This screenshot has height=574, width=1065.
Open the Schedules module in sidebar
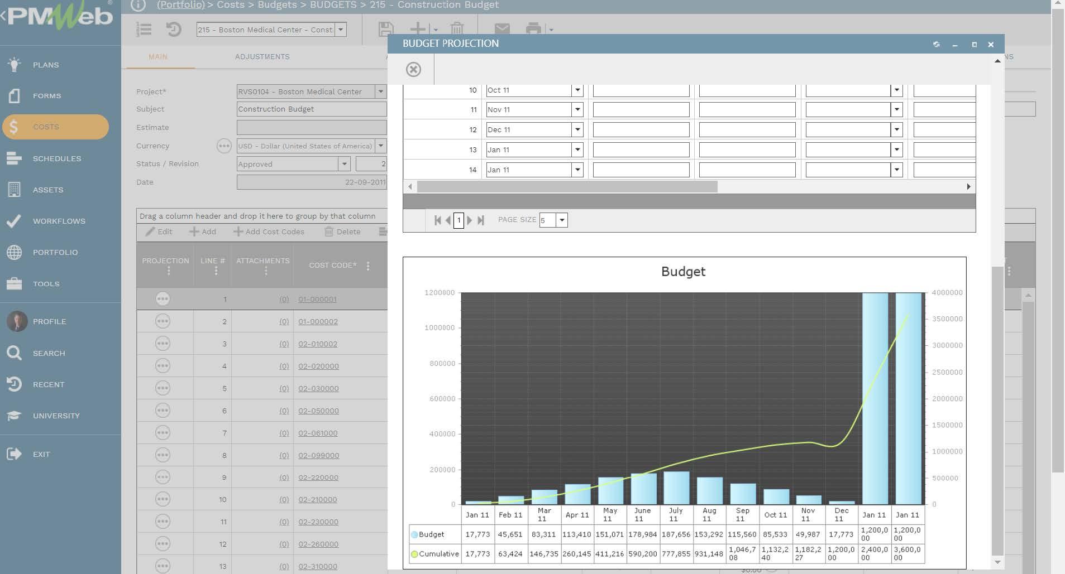56,158
